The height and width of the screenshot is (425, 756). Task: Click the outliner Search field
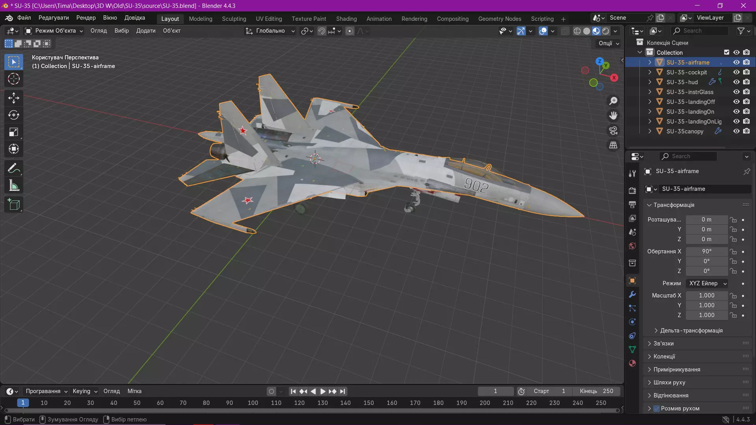click(x=699, y=31)
